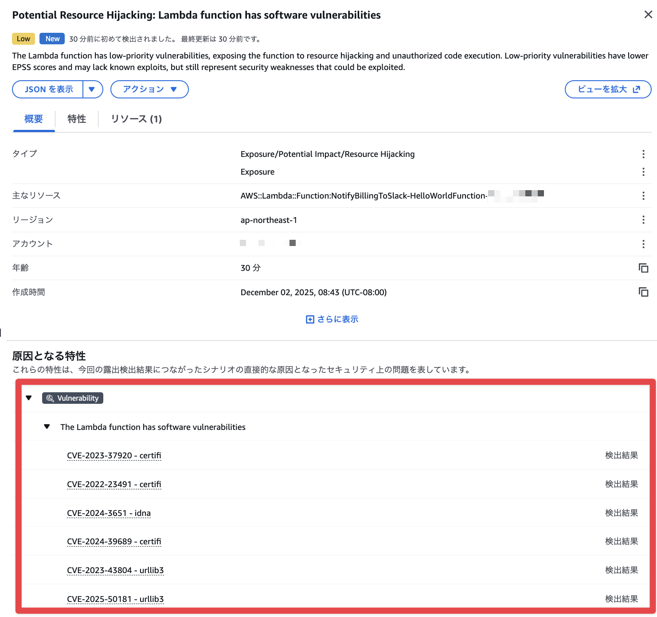This screenshot has width=657, height=617.
Task: Open the three-dot menu for ap-northeast-1 region
Action: pyautogui.click(x=643, y=220)
